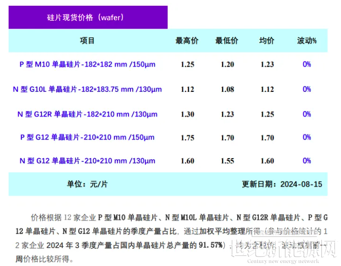Viewport: 341px width, 266px height.
Task: Select P 型 G12 average price 1.70
Action: click(x=267, y=137)
